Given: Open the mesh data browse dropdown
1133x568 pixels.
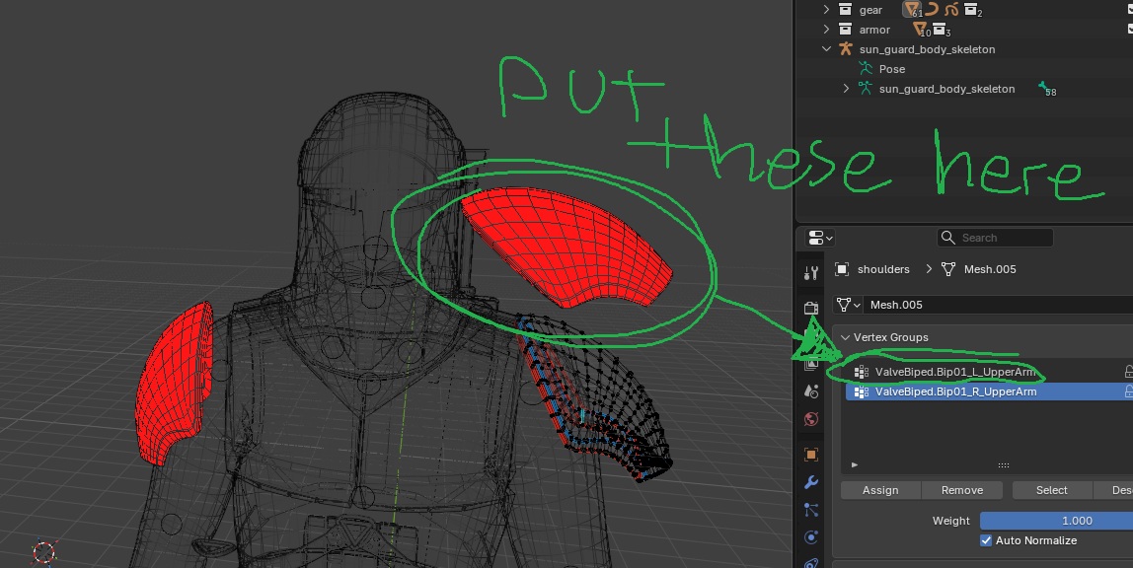Looking at the screenshot, I should tap(848, 305).
